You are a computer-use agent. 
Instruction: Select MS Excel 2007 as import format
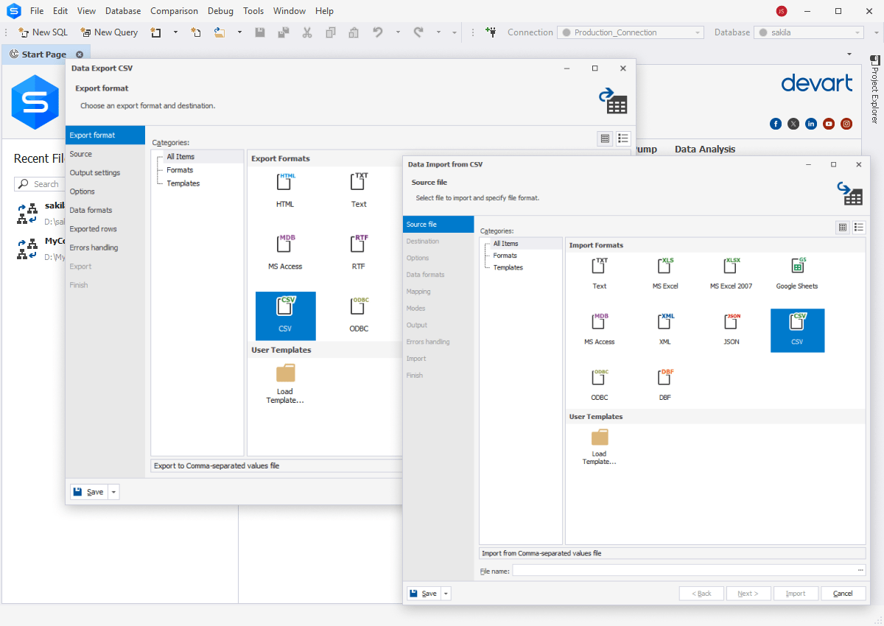[x=731, y=270]
